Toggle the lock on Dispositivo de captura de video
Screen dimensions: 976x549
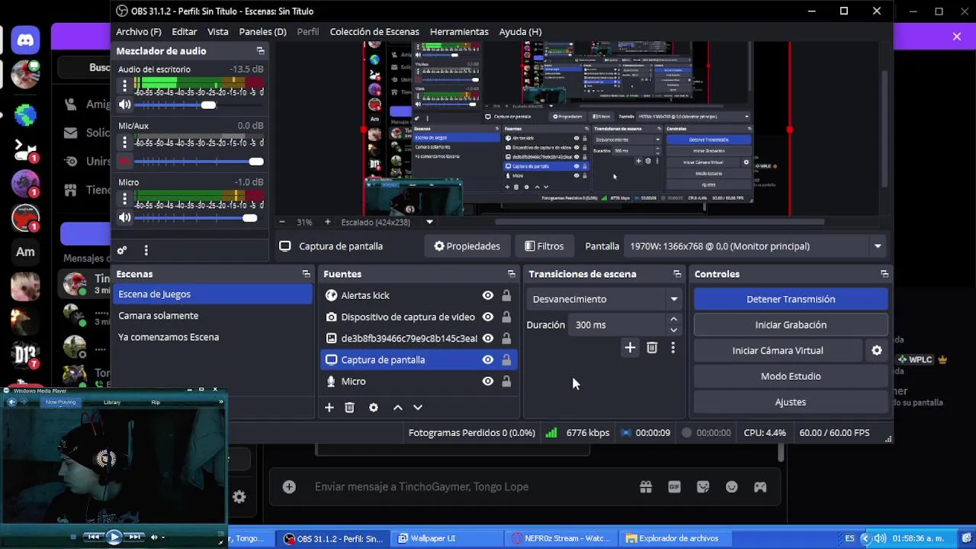(x=506, y=317)
